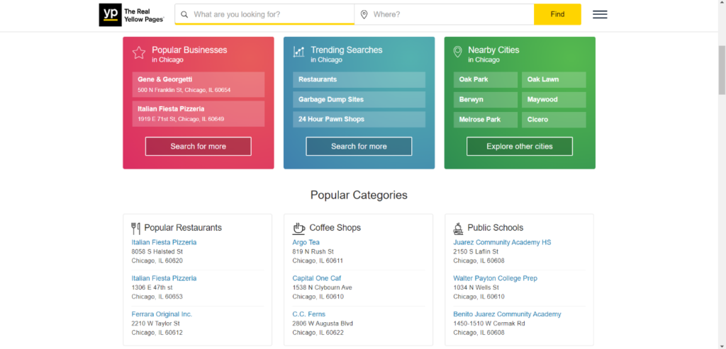Click the pin icon beside Nearby Cities
The height and width of the screenshot is (349, 726).
[457, 52]
